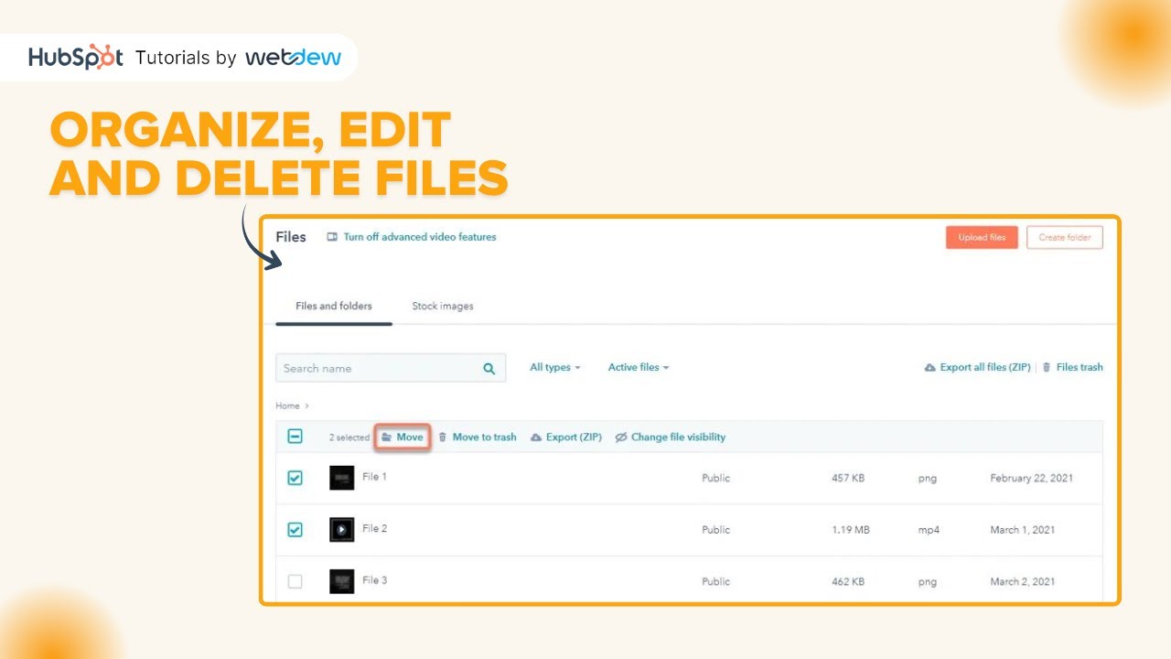Click Public in the File 2 row
Viewport: 1171px width, 659px height.
[715, 530]
